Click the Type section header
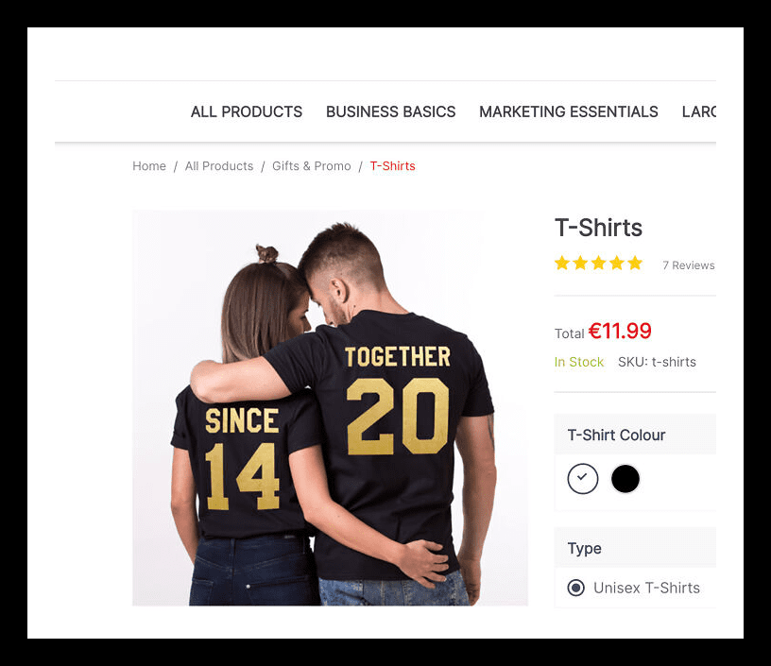 pos(635,548)
